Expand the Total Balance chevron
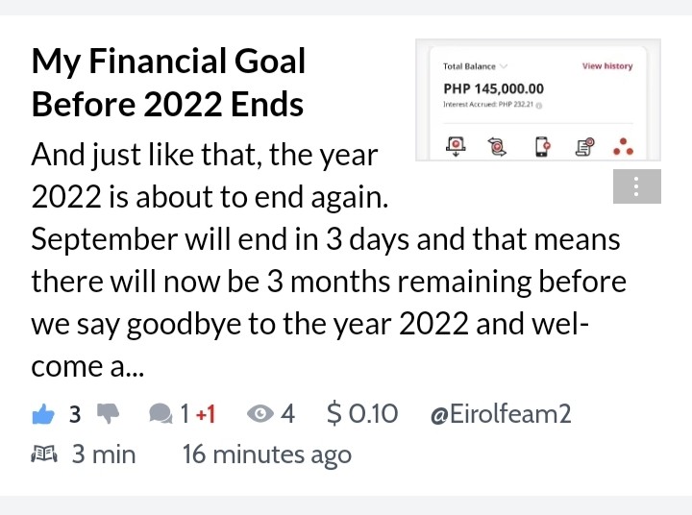 [504, 66]
